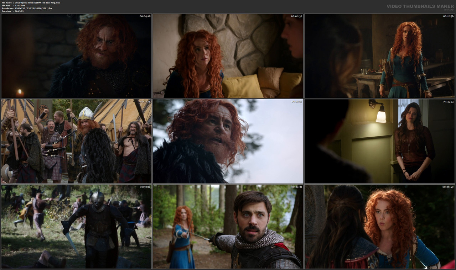Screen dimensions: 456x270
Task: Open the thumbnail timestamped 00:08:37
Action: tap(228, 55)
